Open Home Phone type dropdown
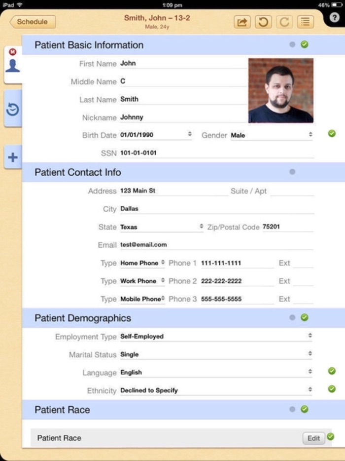 pyautogui.click(x=142, y=263)
